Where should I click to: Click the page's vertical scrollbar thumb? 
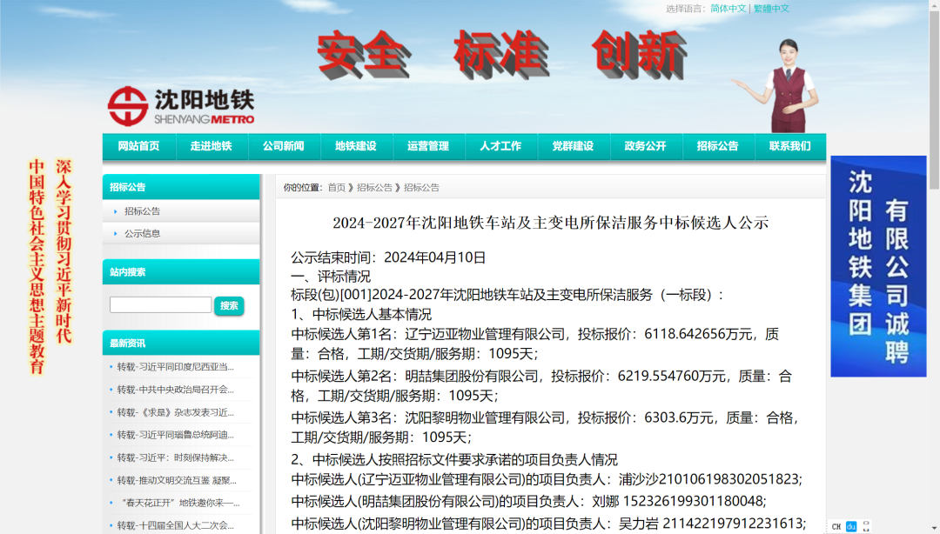934,99
